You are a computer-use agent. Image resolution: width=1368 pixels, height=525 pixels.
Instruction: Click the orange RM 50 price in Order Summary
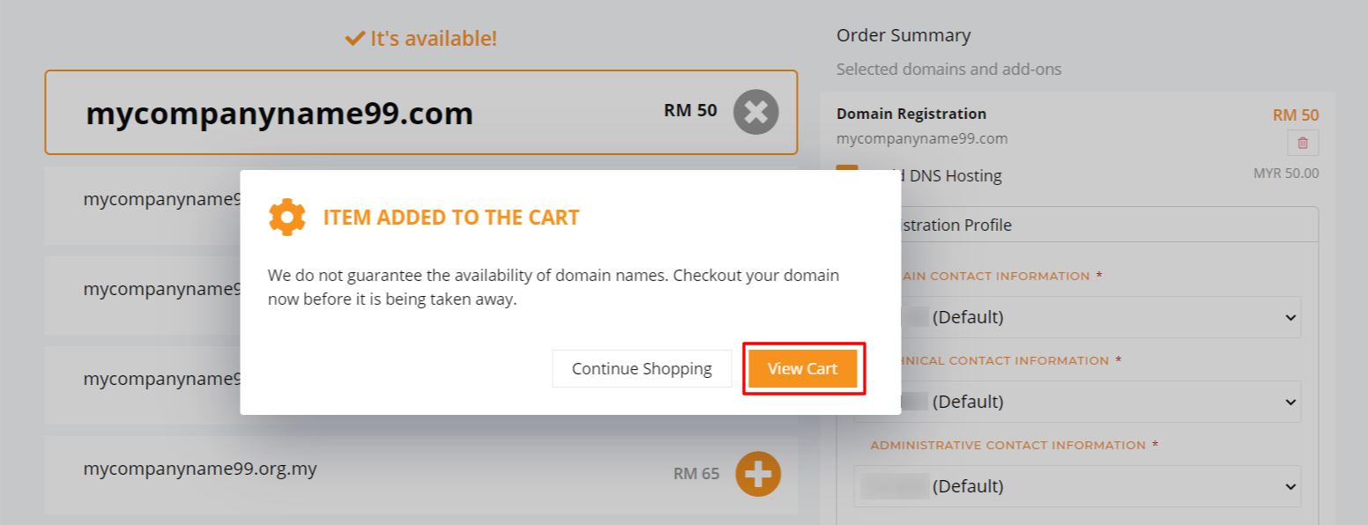(x=1296, y=115)
